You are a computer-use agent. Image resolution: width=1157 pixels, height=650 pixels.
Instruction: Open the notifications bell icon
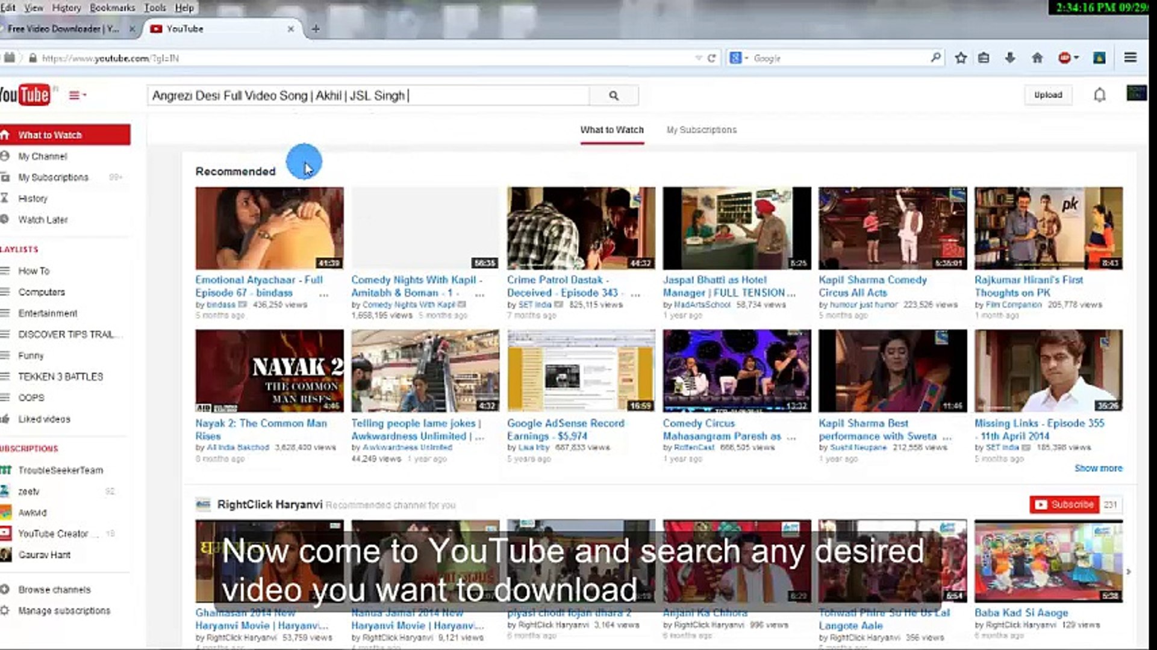coord(1099,94)
